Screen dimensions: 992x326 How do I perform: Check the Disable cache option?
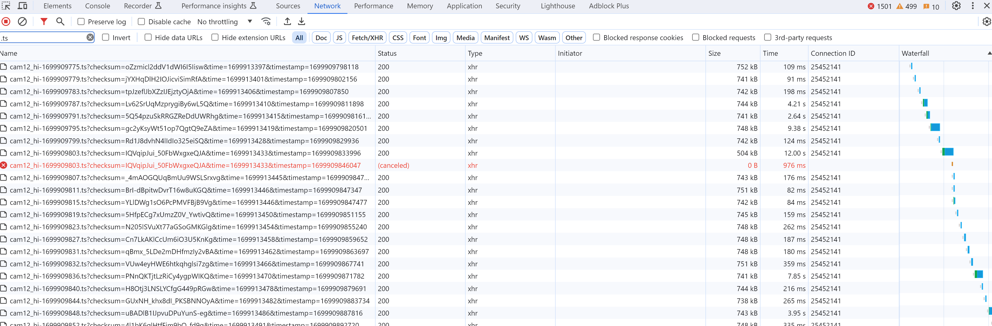pyautogui.click(x=141, y=22)
